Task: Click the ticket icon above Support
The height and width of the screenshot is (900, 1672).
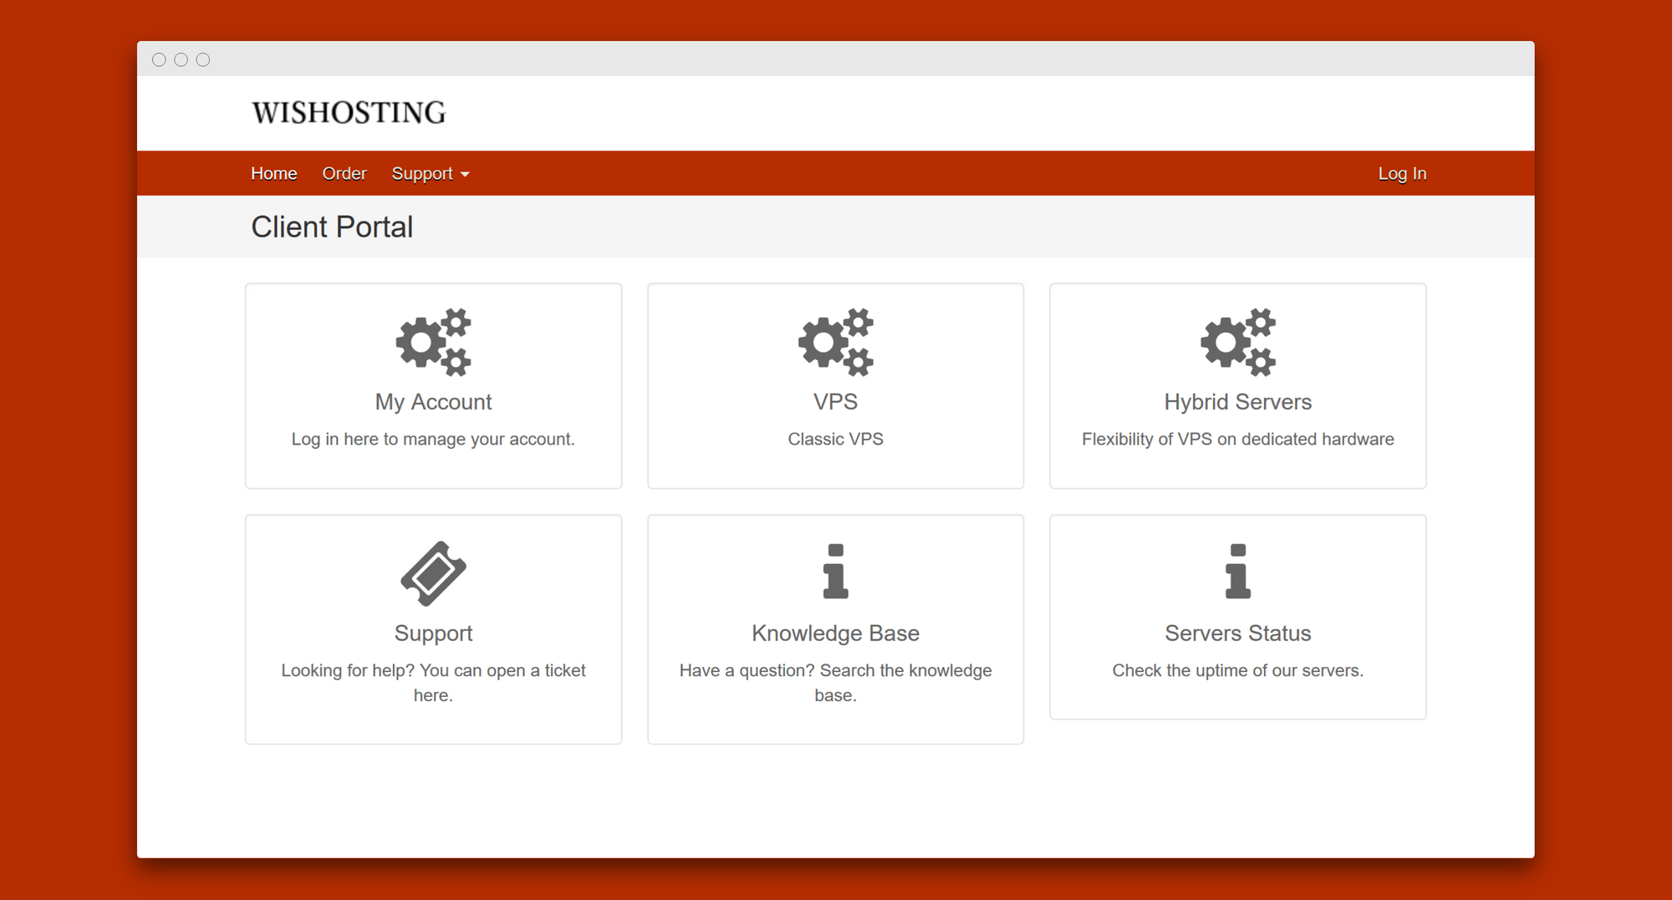Action: coord(433,573)
